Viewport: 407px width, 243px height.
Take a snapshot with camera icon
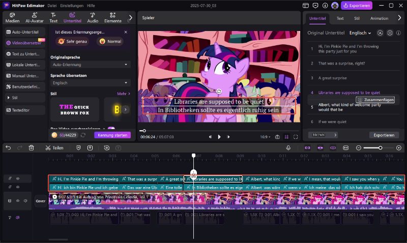point(277,137)
